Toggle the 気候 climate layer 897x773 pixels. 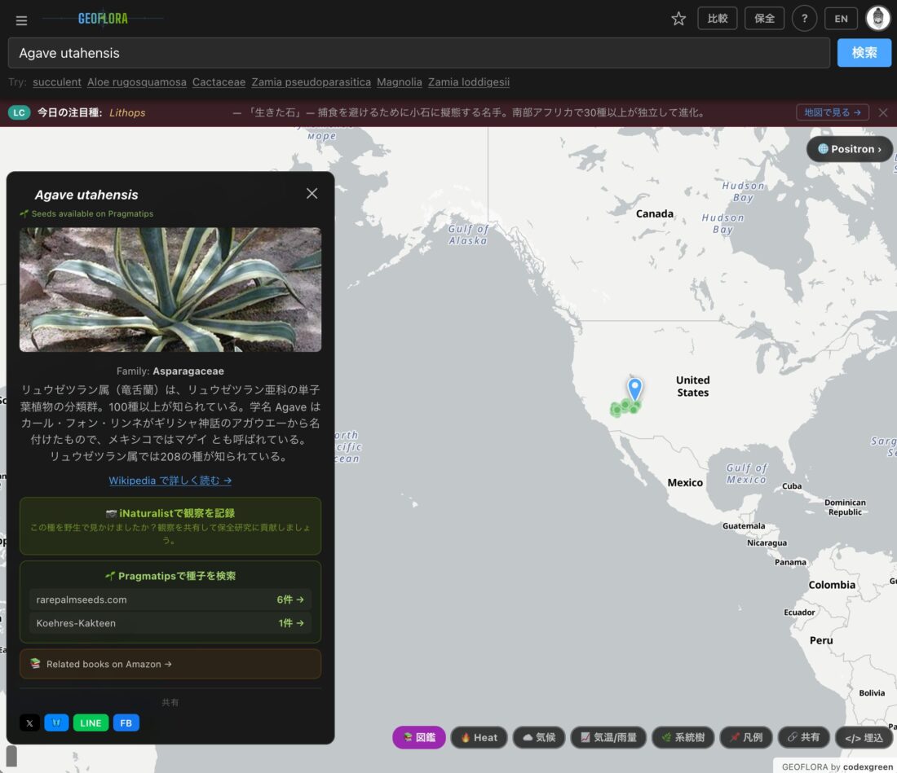pyautogui.click(x=538, y=737)
